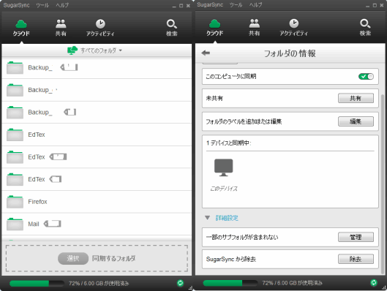
Task: Click folder icon of Mail row
Action: [15, 224]
